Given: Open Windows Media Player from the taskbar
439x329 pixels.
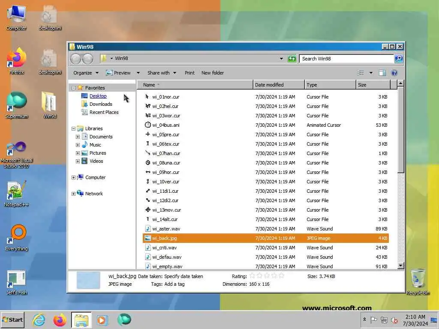Looking at the screenshot, I should [x=102, y=320].
